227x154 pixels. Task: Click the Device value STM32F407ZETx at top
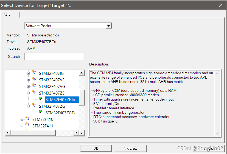41,42
